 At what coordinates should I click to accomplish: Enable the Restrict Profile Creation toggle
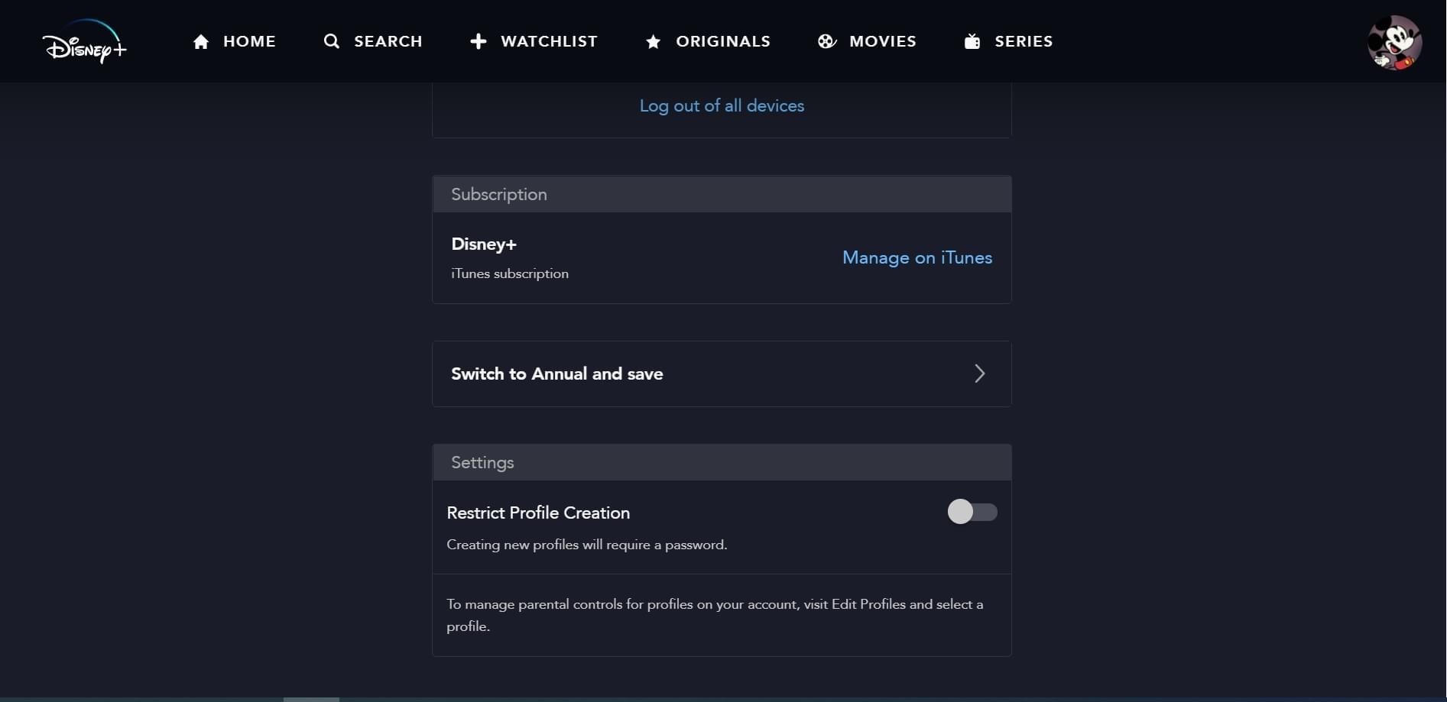point(972,512)
